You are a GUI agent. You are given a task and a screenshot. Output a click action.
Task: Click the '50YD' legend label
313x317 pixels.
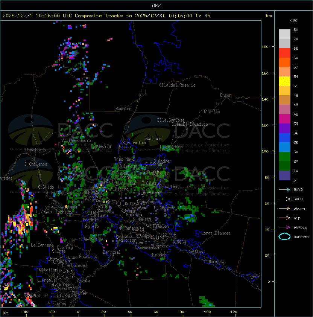pos(298,190)
